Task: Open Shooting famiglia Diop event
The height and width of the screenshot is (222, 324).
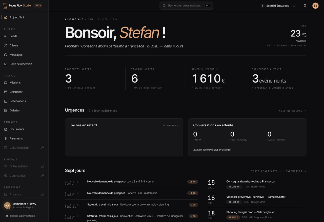Action: click(x=257, y=215)
